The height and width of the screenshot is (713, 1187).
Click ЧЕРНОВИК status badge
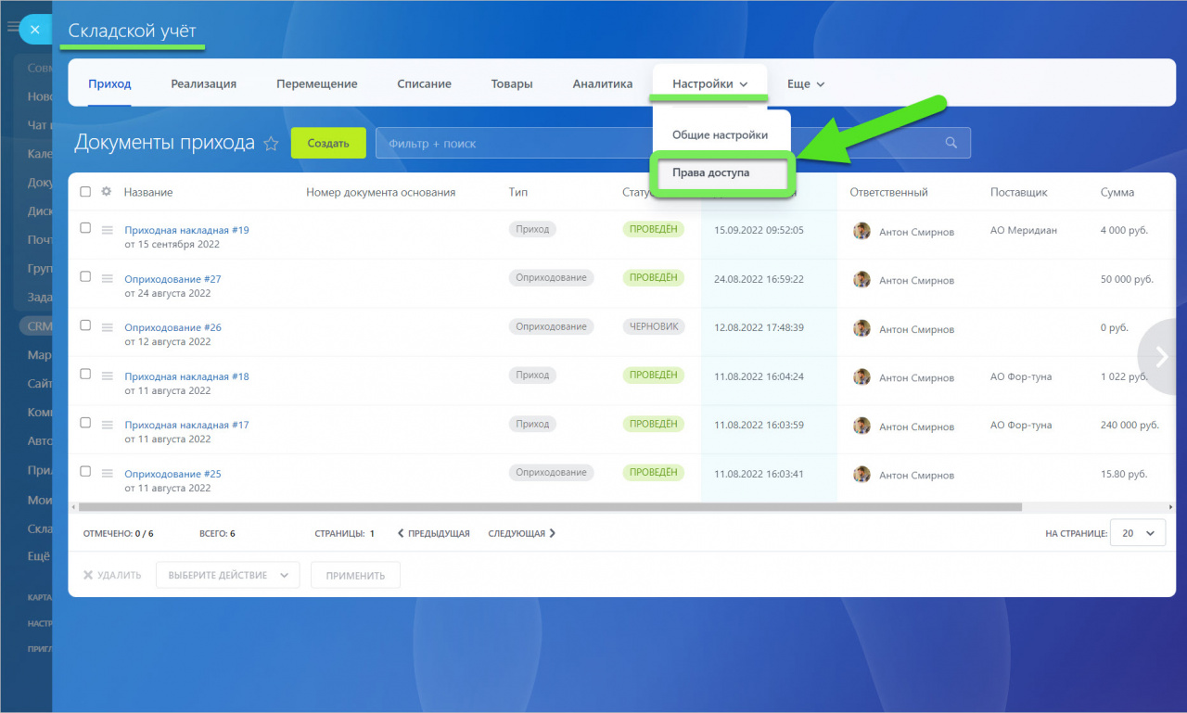[654, 326]
